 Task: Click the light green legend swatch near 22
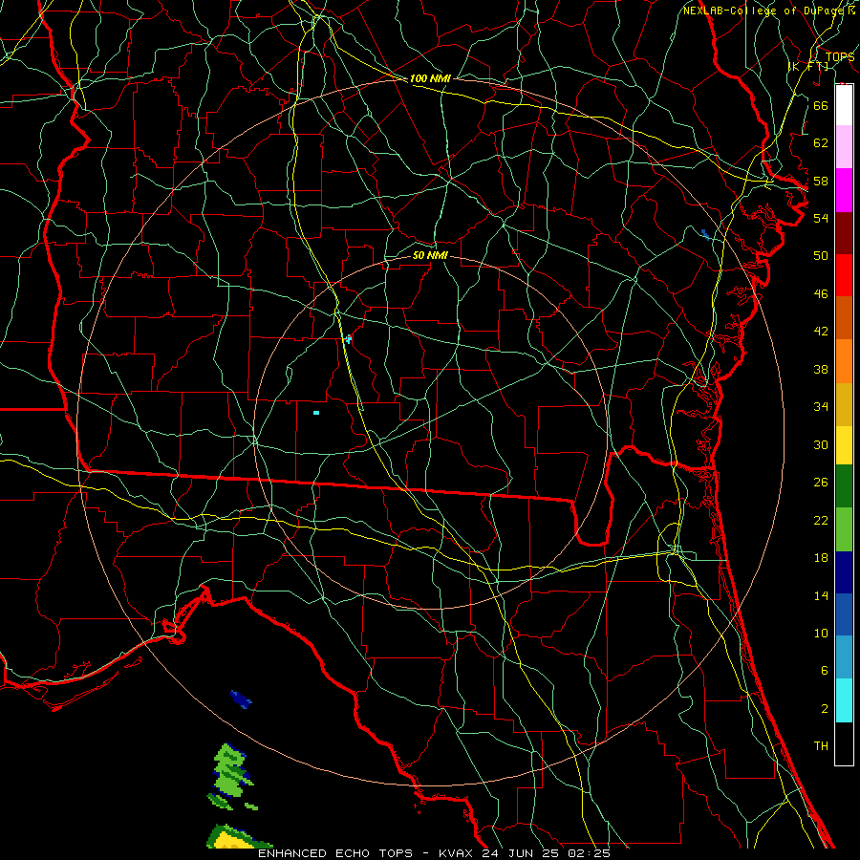(x=844, y=529)
